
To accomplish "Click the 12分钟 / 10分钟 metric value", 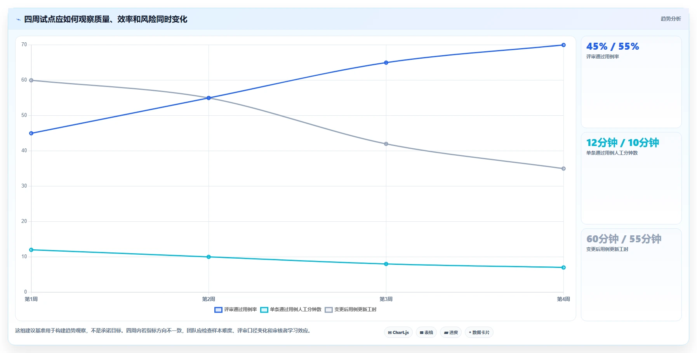I will point(622,143).
